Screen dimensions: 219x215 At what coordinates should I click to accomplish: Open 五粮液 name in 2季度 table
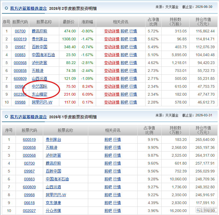(x=38, y=71)
